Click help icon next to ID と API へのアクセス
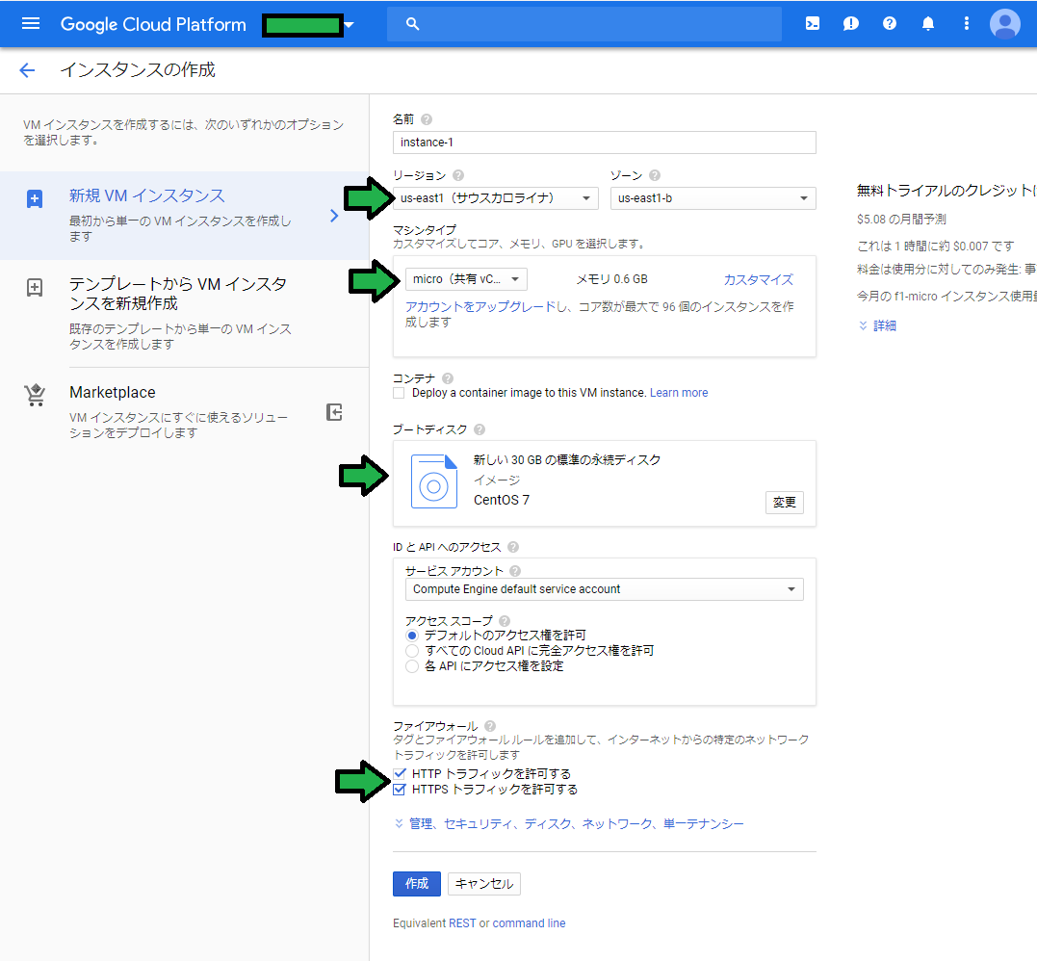Screen dimensions: 1037x961 (x=513, y=547)
